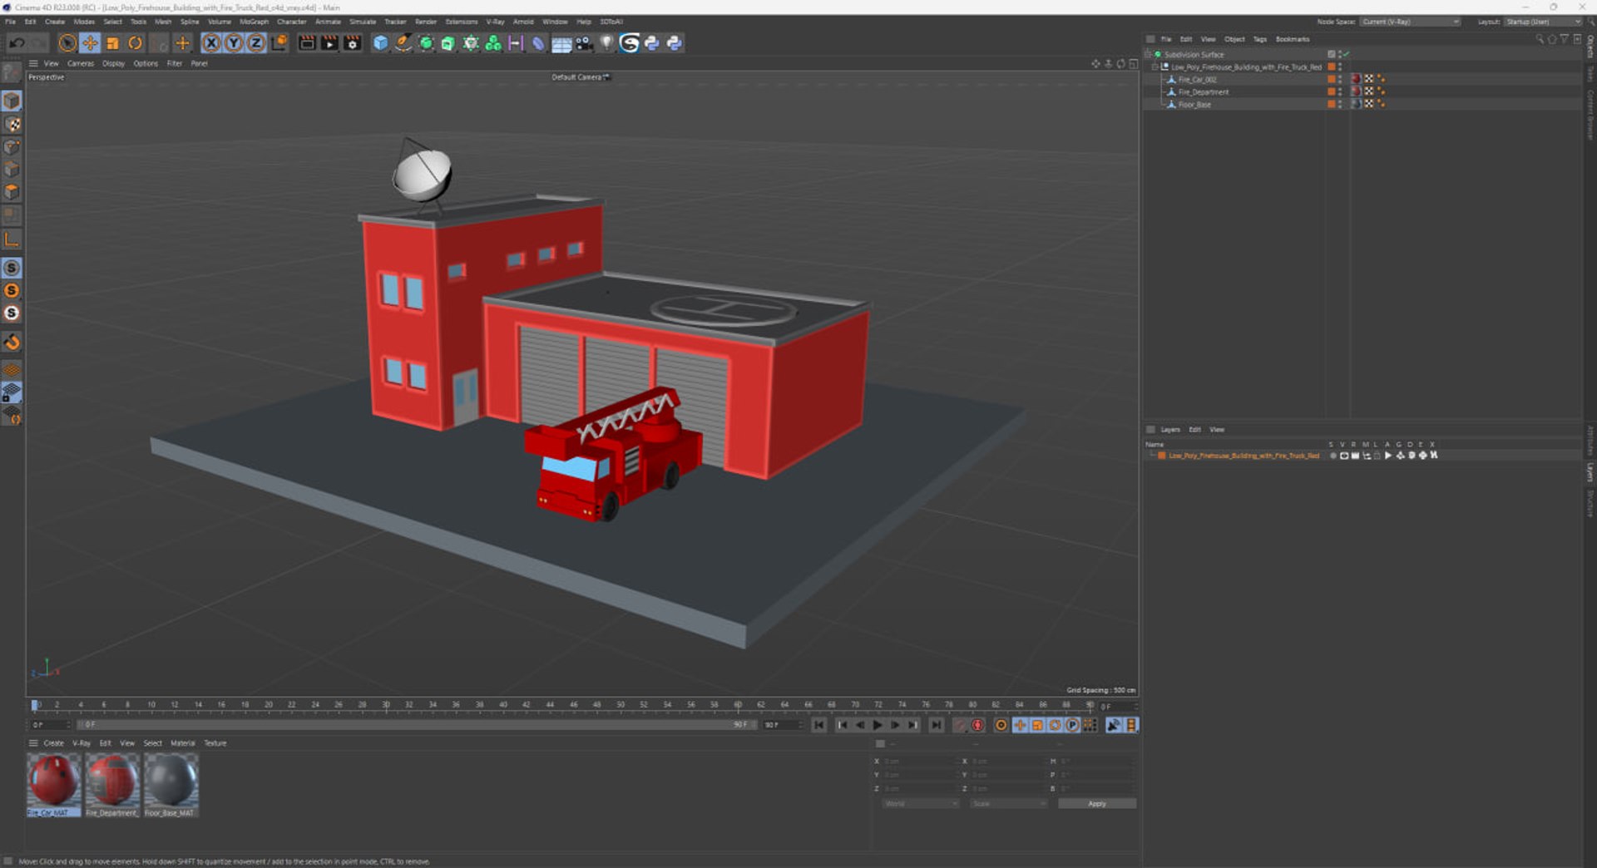This screenshot has height=868, width=1597.
Task: Toggle Autokeying red button
Action: [x=978, y=726]
